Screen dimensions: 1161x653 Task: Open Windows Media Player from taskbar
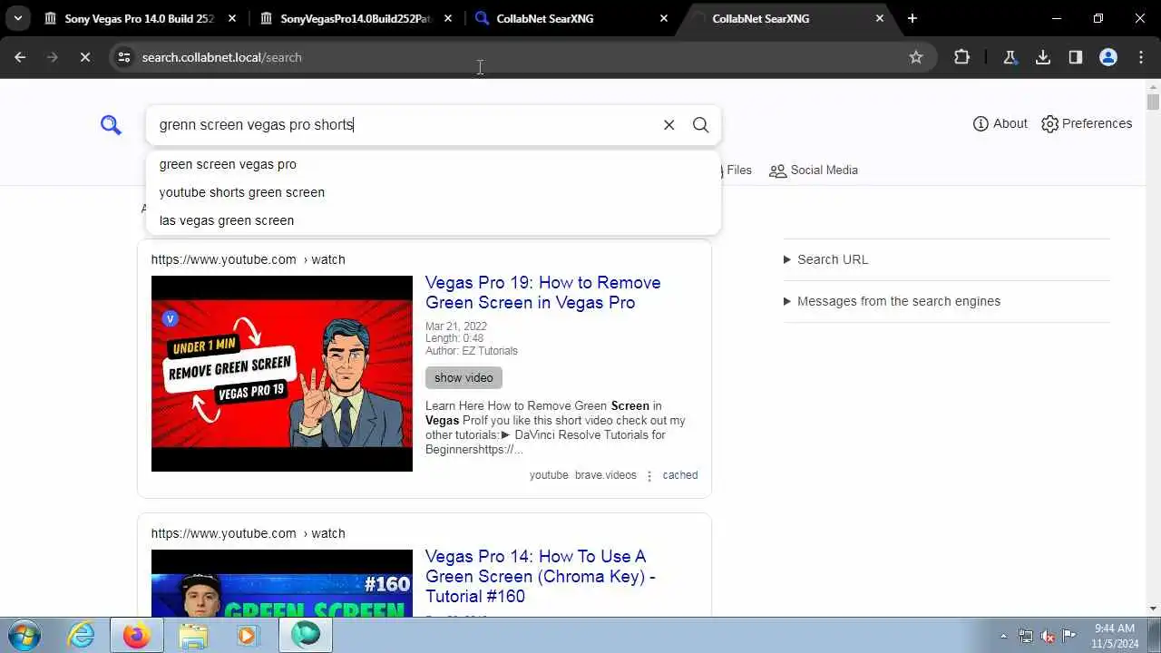247,636
